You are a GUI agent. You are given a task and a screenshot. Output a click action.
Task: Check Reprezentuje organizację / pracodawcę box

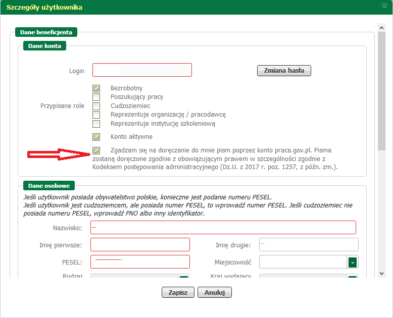[x=96, y=115]
